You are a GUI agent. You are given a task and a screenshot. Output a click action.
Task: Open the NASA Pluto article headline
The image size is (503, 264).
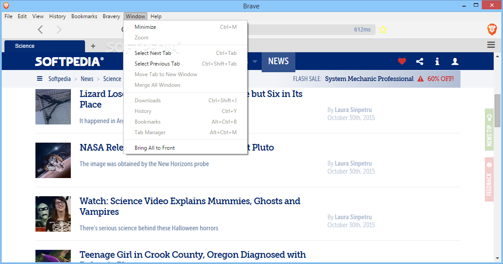[x=177, y=148]
